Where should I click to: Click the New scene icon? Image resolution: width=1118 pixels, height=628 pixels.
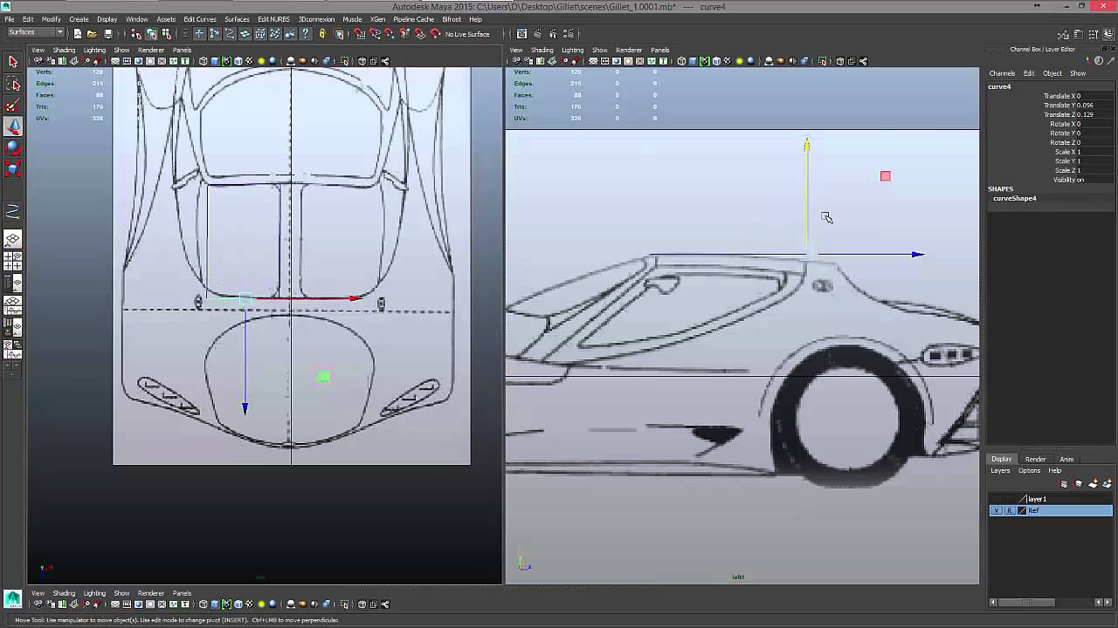point(77,34)
